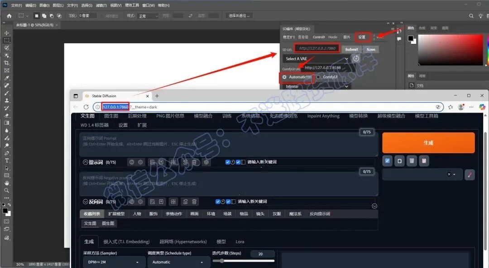Click the ComfyUI Url input field
This screenshot has height=268, width=489.
point(325,67)
